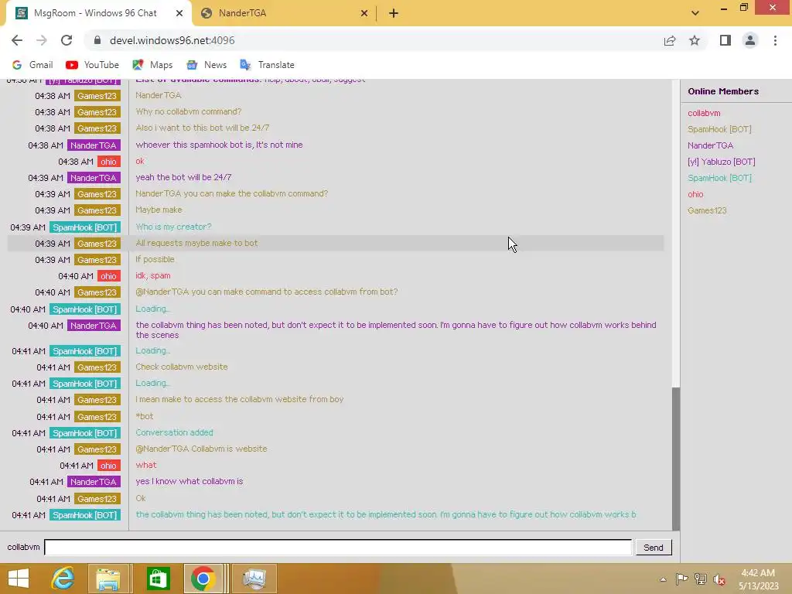
Task: Click the Send button
Action: pyautogui.click(x=653, y=547)
